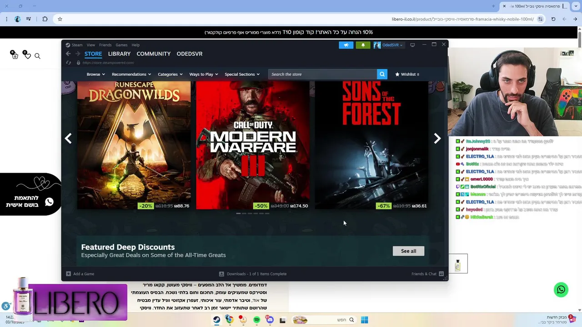
Task: Open the accessibility widget icon
Action: click(x=5, y=307)
